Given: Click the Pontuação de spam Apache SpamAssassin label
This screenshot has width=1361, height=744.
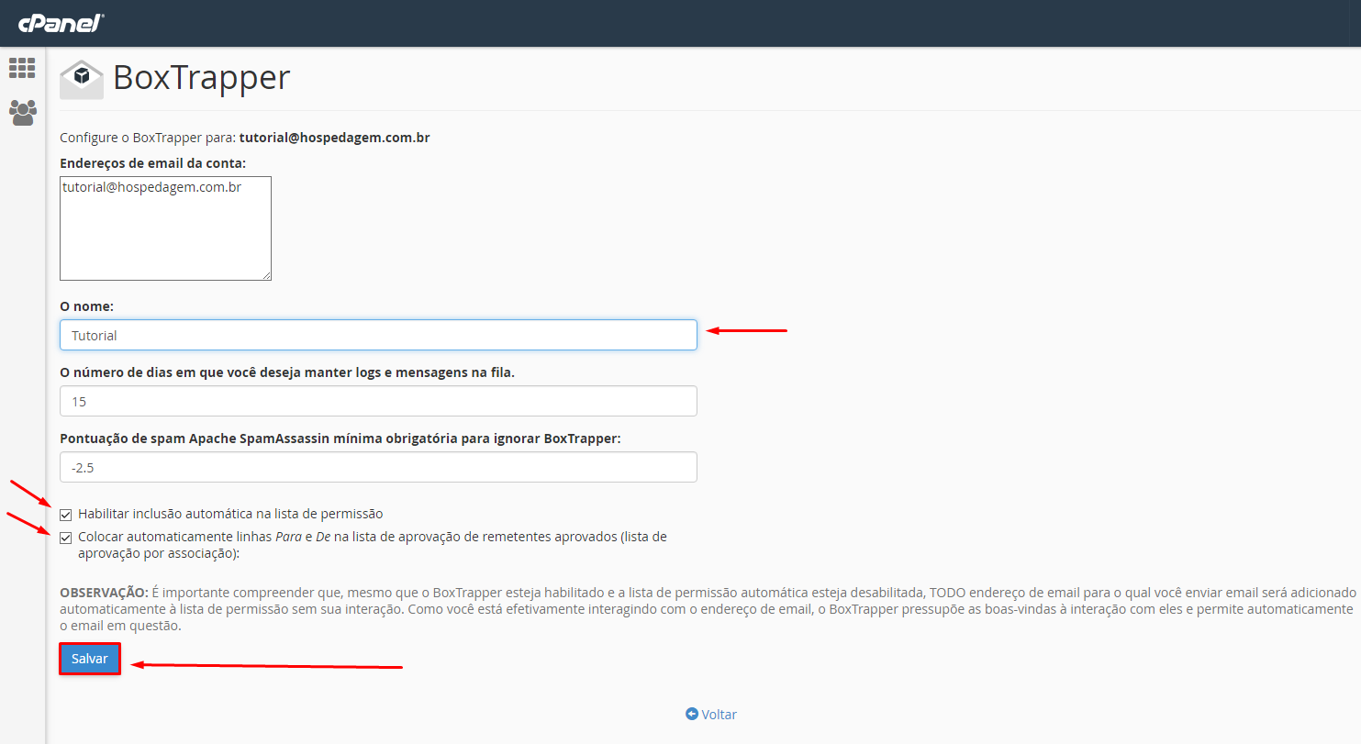Looking at the screenshot, I should click(340, 439).
